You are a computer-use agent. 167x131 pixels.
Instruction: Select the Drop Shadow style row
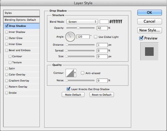click(x=21, y=26)
